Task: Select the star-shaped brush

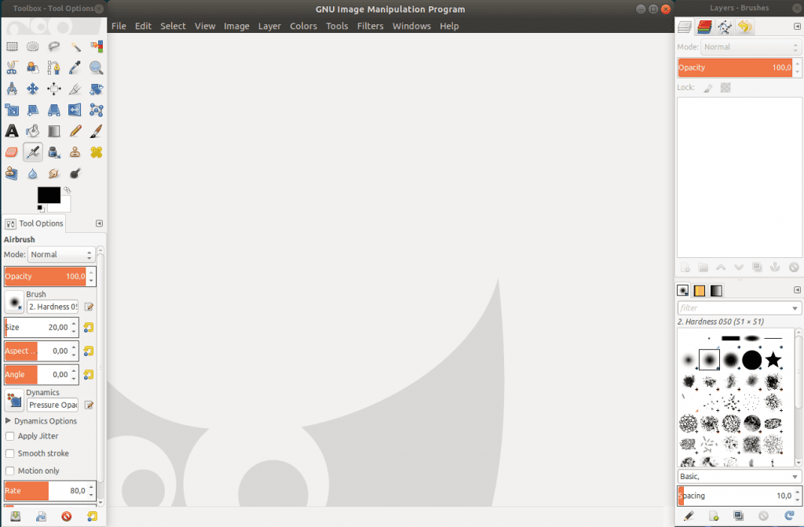Action: 773,360
